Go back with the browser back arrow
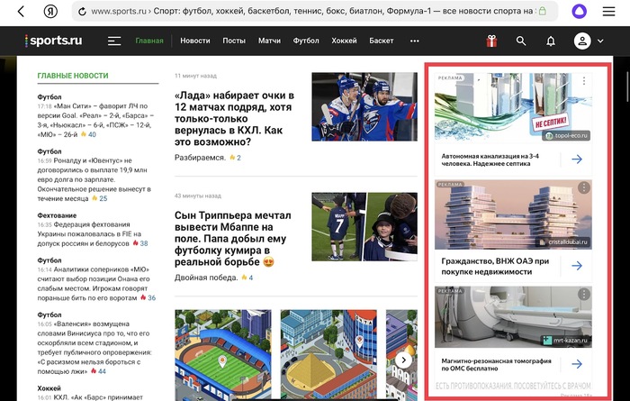Image resolution: width=630 pixels, height=401 pixels. tap(22, 11)
